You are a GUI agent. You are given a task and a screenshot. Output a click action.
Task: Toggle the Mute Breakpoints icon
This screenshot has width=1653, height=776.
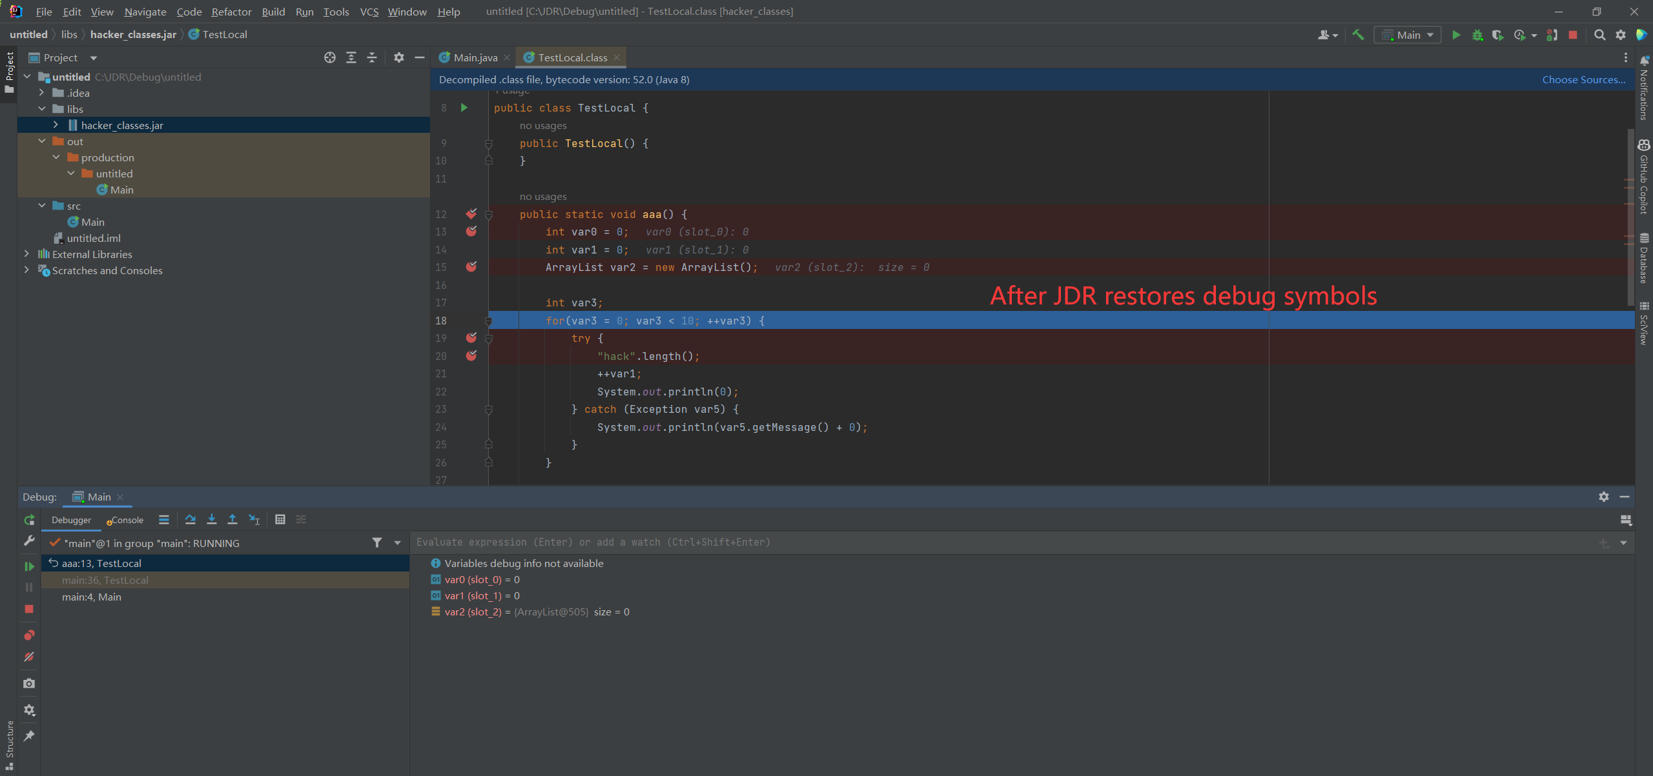pyautogui.click(x=29, y=657)
